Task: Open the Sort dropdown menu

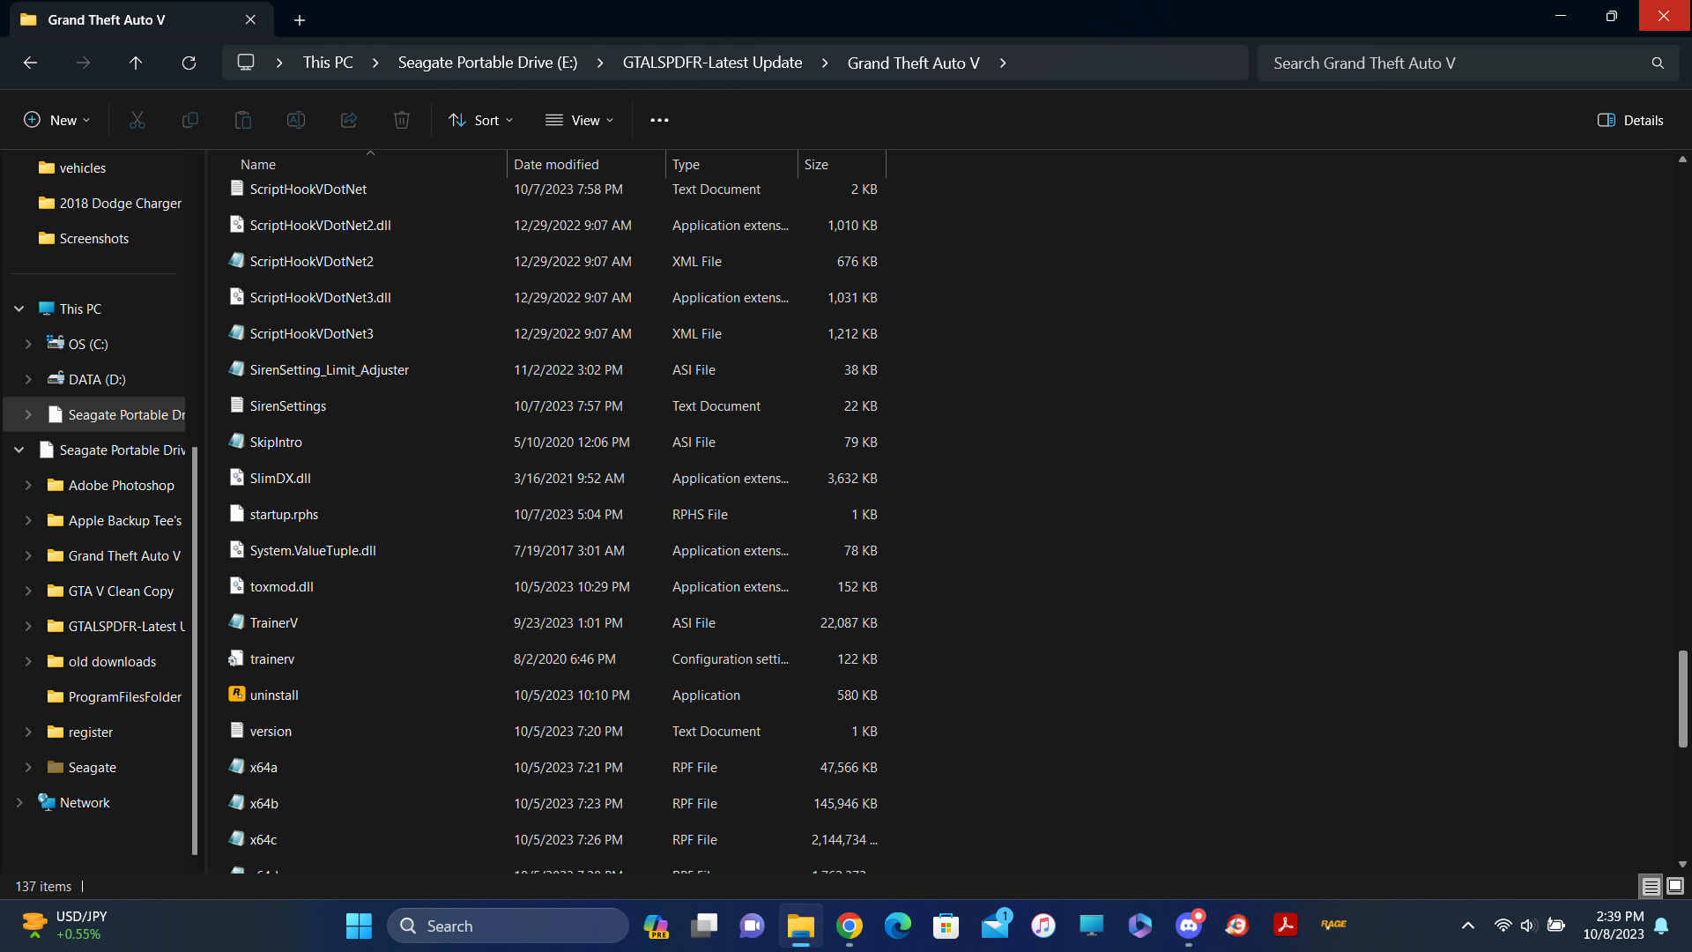Action: click(481, 120)
